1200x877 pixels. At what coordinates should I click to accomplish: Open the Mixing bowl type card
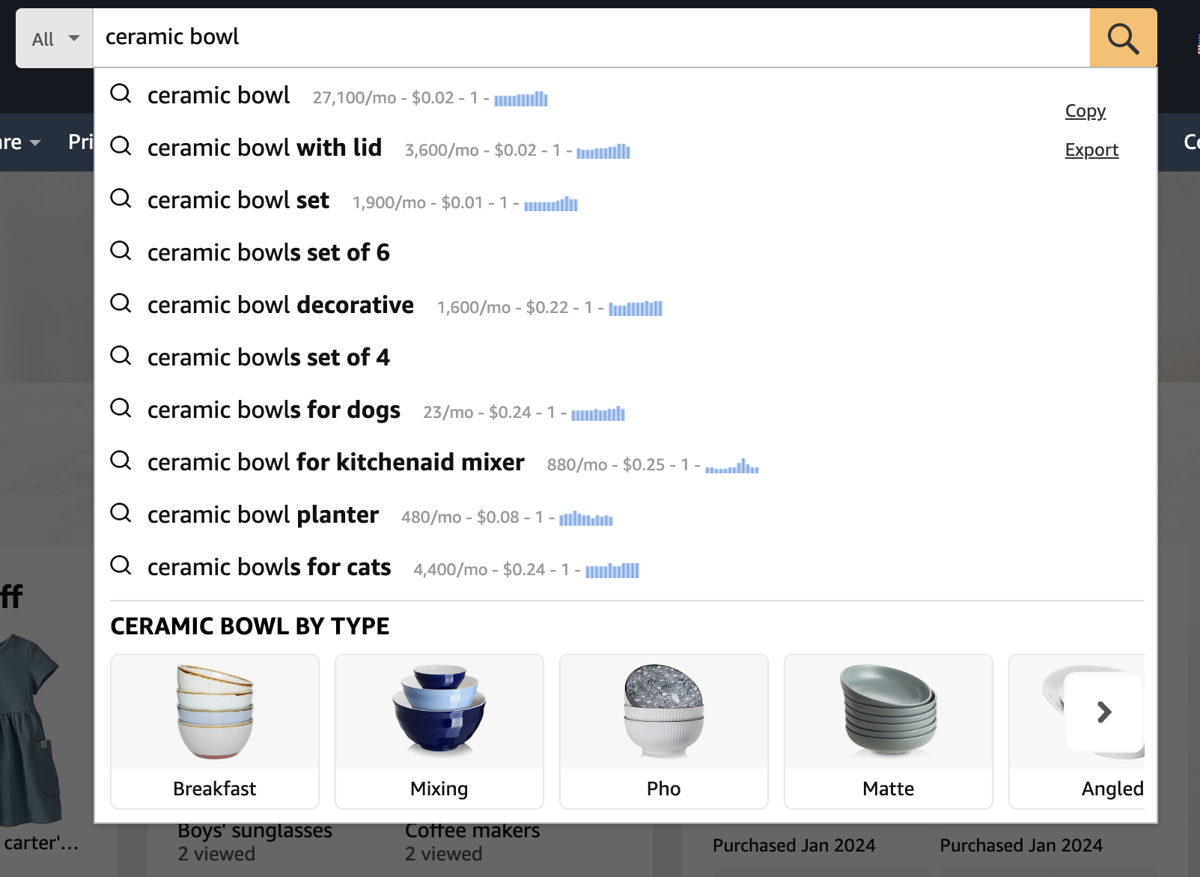point(439,732)
